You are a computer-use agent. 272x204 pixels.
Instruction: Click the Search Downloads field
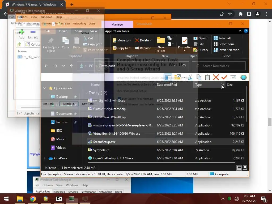coord(219,66)
